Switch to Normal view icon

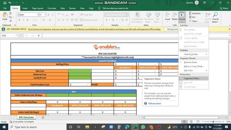[x=184, y=122]
